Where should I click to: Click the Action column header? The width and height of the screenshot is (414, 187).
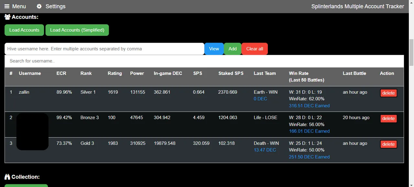tap(387, 73)
